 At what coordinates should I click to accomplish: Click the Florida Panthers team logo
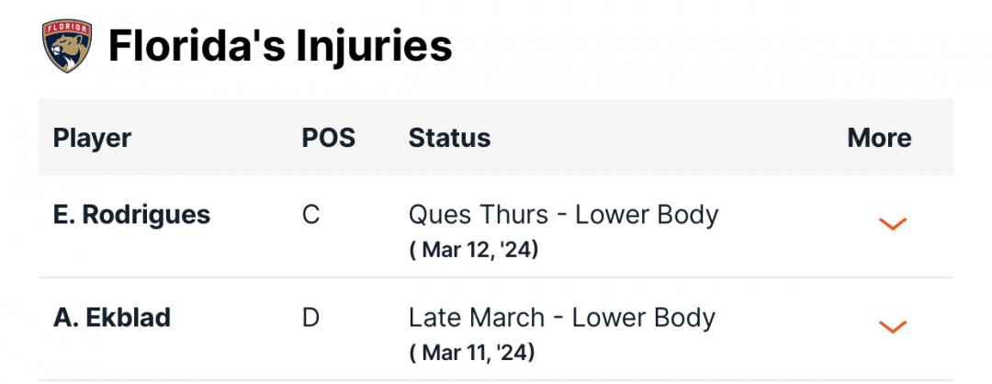pyautogui.click(x=67, y=46)
